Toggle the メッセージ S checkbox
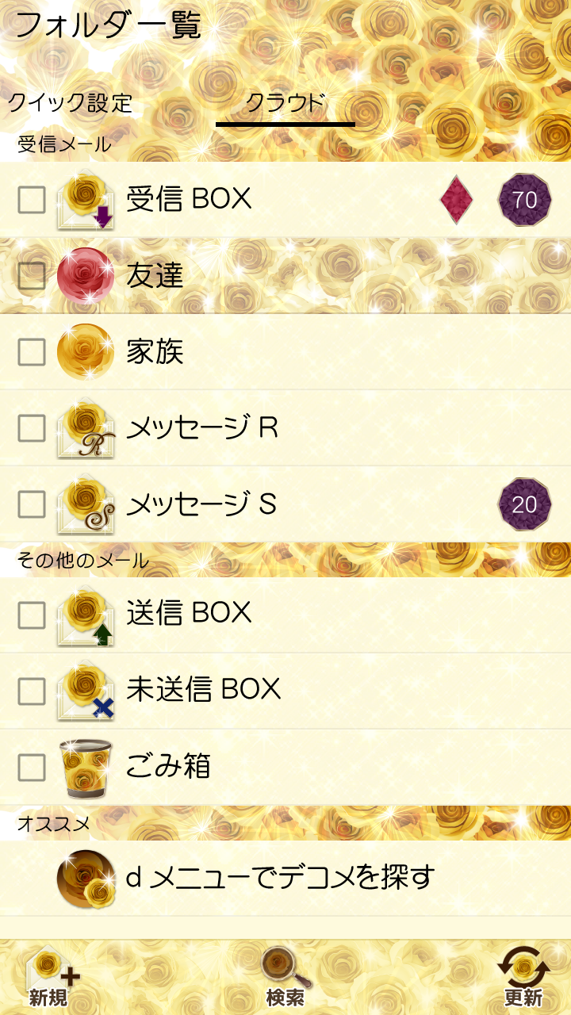This screenshot has height=1015, width=571. coord(32,504)
